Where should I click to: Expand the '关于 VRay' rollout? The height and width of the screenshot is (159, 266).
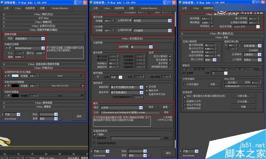44,18
